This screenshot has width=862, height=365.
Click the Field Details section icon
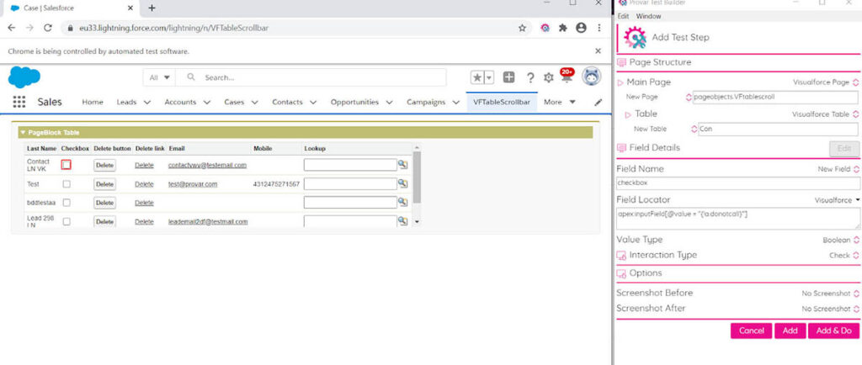(x=622, y=148)
